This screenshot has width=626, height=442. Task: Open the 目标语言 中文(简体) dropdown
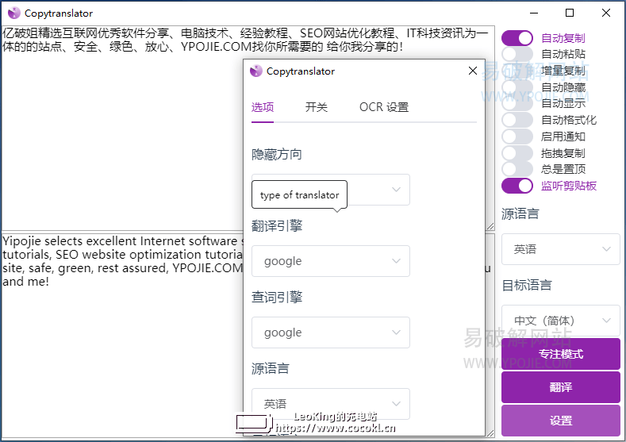(x=560, y=321)
